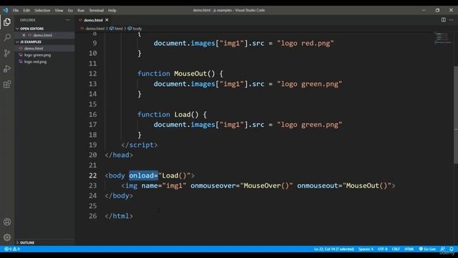The width and height of the screenshot is (458, 258).
Task: Click the function MouseOut() declaration
Action: click(180, 73)
